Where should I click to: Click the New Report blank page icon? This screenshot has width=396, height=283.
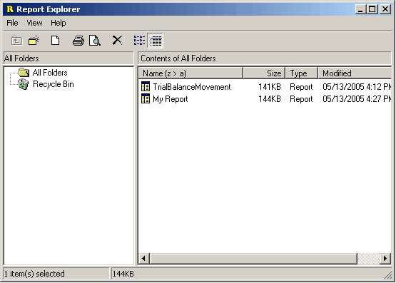click(x=56, y=41)
